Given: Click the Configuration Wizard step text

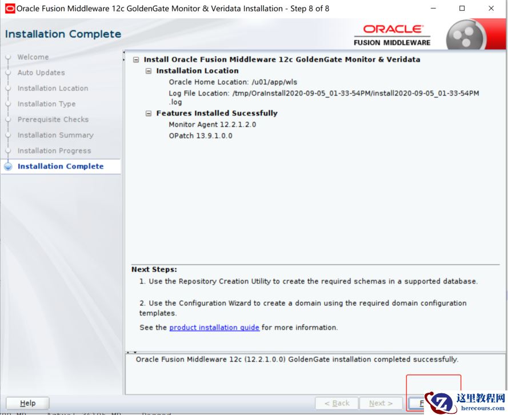Looking at the screenshot, I should pos(303,308).
